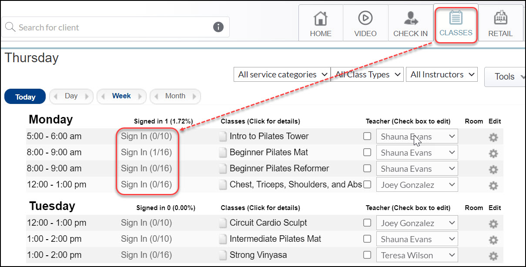Open the CHECK IN screen icon
Image resolution: width=526 pixels, height=267 pixels.
coord(410,23)
